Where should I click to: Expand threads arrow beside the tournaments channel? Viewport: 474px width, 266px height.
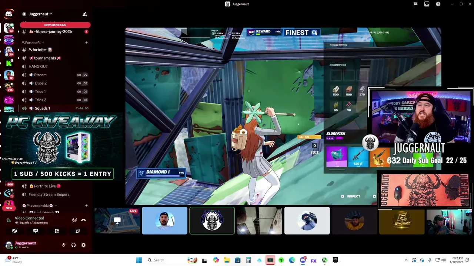tap(19, 58)
